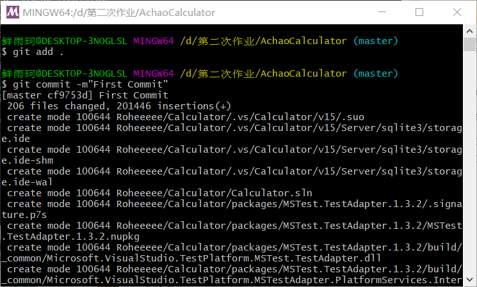Image resolution: width=477 pixels, height=287 pixels.
Task: Click the first '(master)' branch label
Action: tap(376, 41)
